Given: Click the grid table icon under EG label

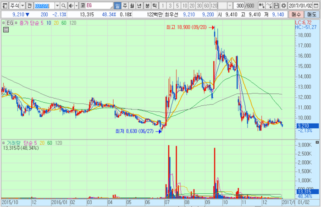Looking at the screenshot, I should pos(6,30).
